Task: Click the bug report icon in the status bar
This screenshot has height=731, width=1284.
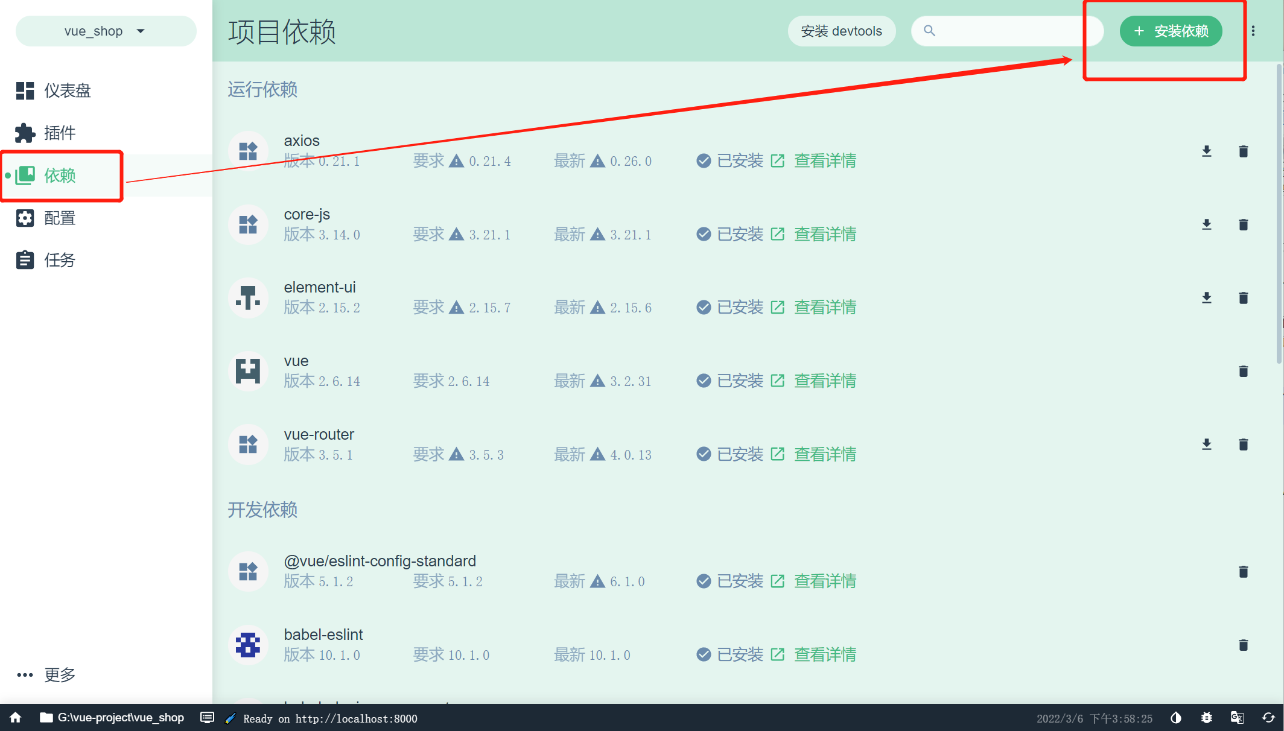Action: point(1206,718)
